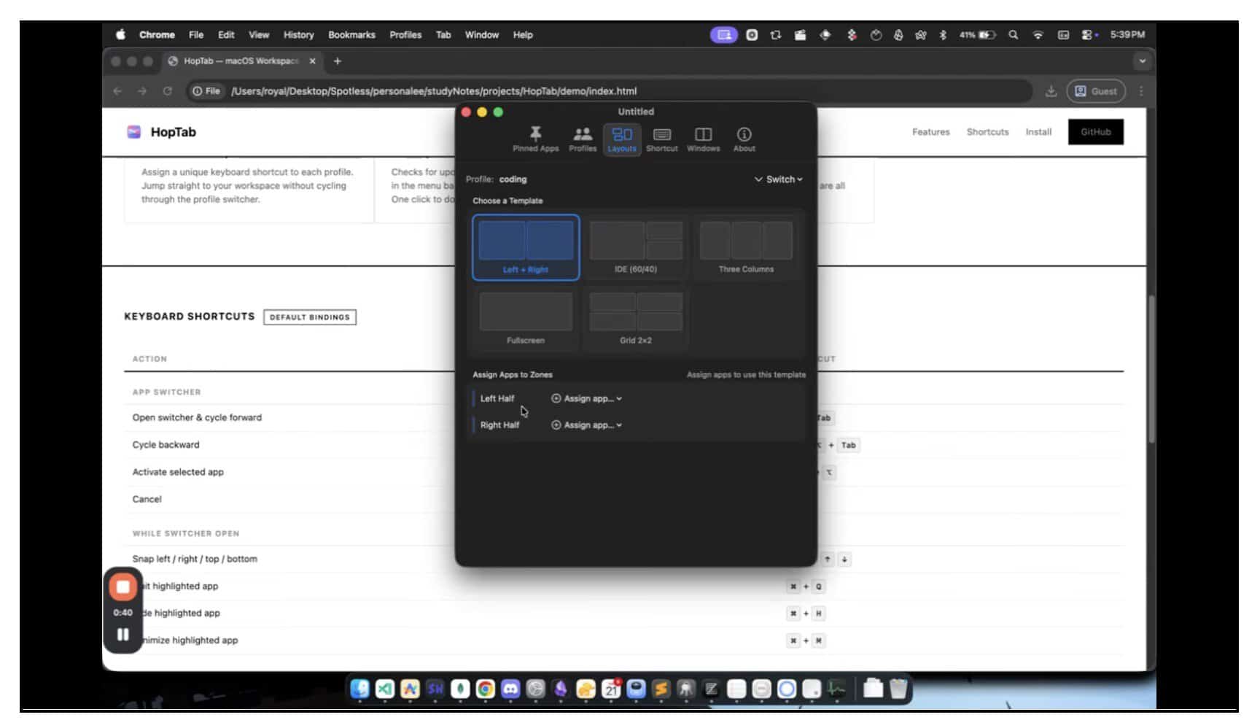This screenshot has width=1260, height=728.
Task: Click the GitHub button
Action: [1095, 132]
